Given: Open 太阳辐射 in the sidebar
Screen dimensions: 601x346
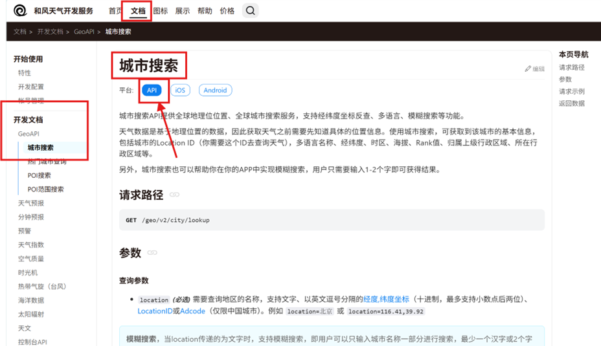Looking at the screenshot, I should (31, 314).
